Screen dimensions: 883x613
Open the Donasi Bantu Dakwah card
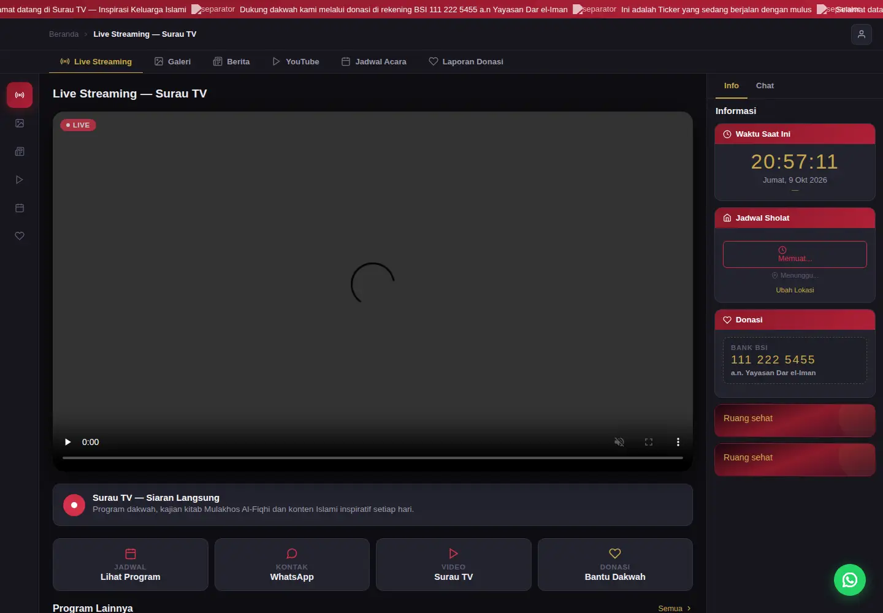coord(615,565)
